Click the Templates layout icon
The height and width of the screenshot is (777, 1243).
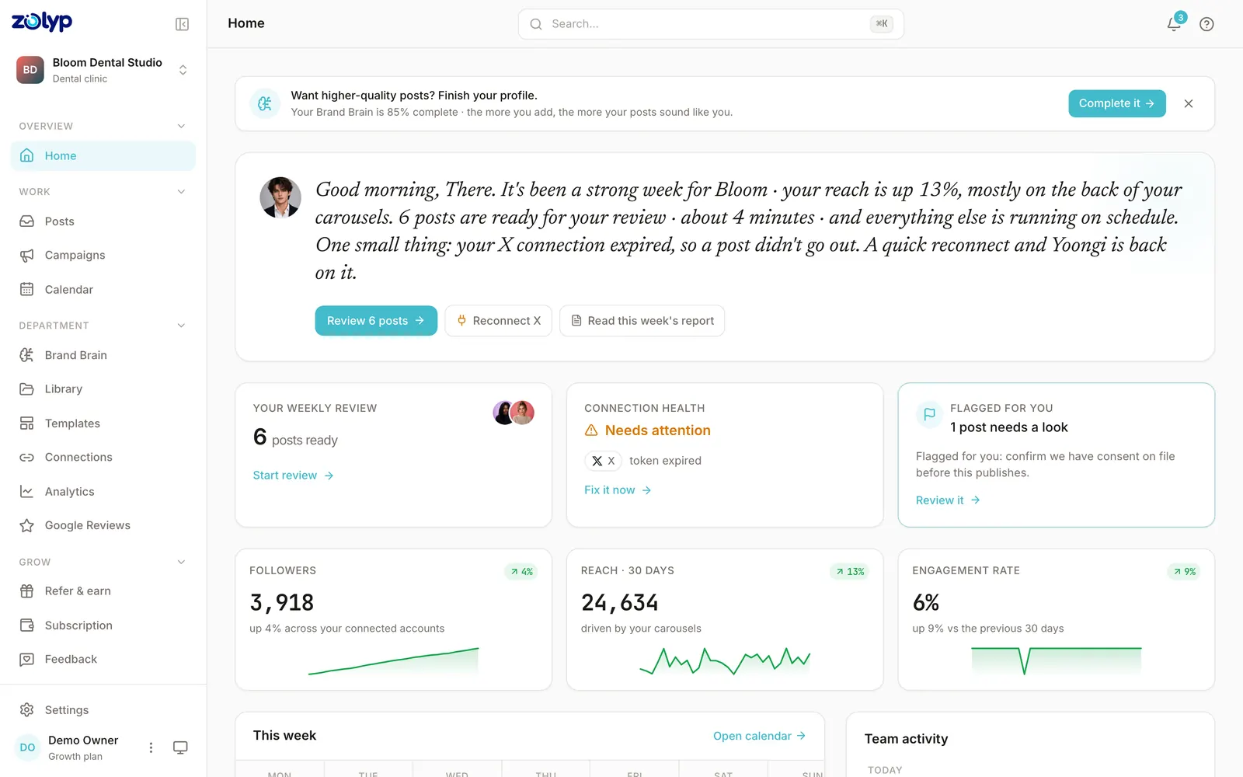click(26, 423)
